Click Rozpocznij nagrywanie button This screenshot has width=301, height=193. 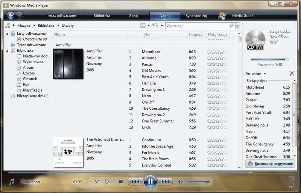click(x=270, y=164)
